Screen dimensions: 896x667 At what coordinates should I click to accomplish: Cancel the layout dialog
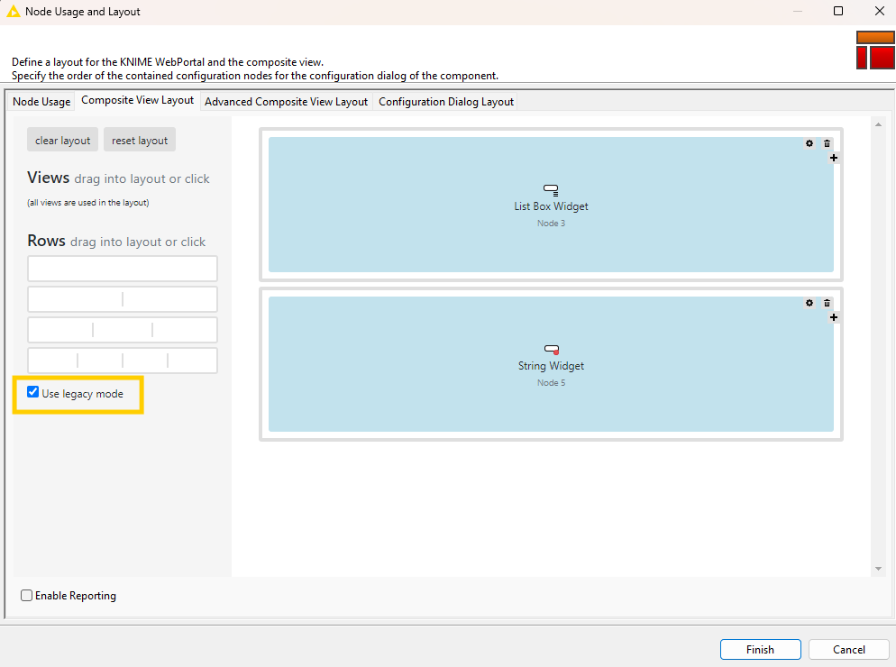coord(848,649)
